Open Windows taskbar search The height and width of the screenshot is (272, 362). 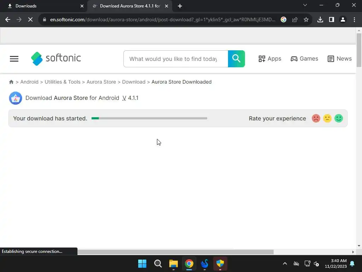pyautogui.click(x=158, y=263)
